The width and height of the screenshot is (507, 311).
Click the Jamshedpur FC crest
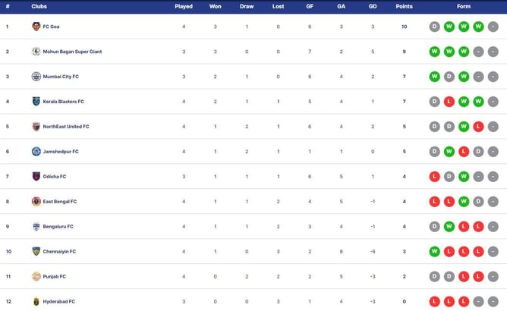click(36, 152)
